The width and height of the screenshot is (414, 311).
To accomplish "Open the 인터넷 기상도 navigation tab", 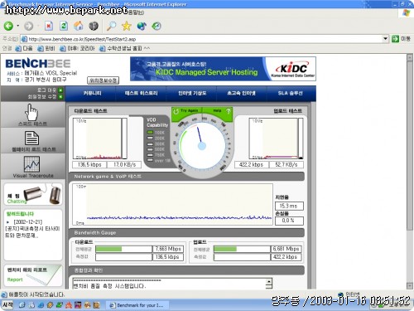I will pyautogui.click(x=192, y=93).
